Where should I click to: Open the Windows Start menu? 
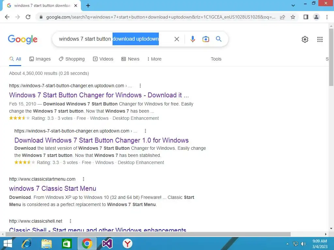8,243
